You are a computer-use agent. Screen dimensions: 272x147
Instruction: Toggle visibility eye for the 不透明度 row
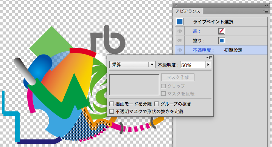(180, 50)
